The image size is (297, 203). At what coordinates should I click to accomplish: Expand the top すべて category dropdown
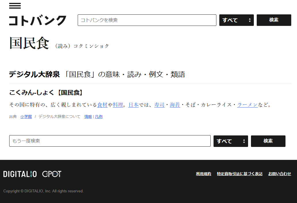[236, 20]
